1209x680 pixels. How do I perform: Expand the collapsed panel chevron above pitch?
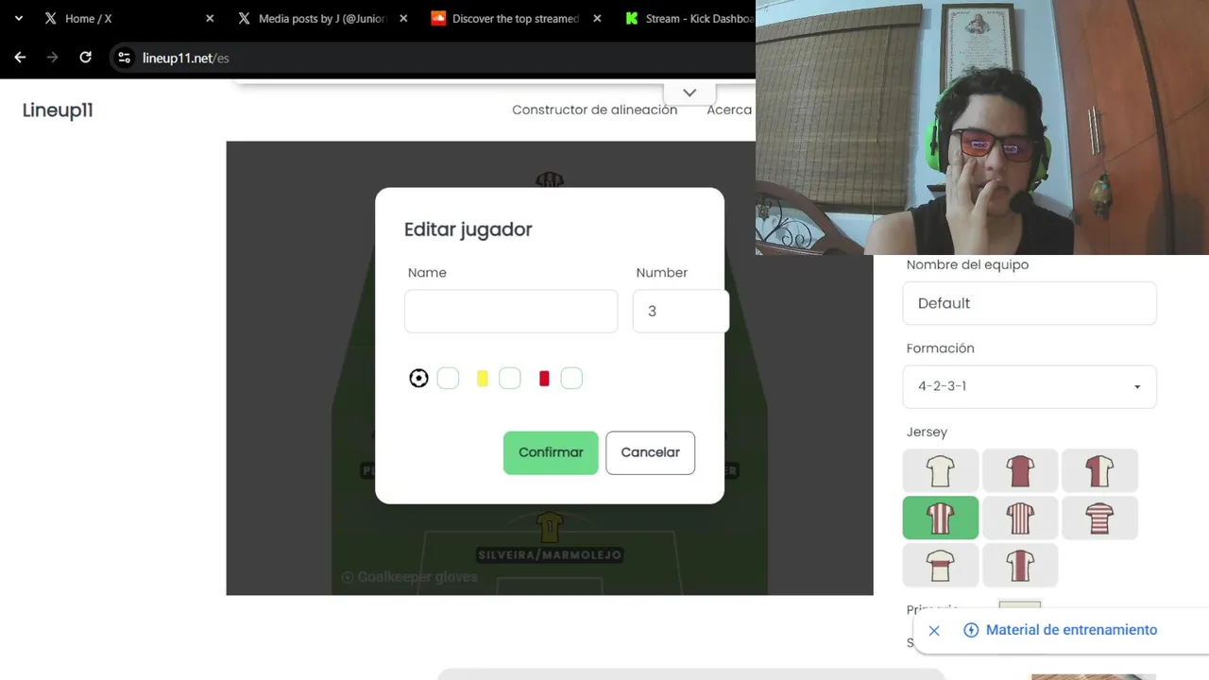690,93
